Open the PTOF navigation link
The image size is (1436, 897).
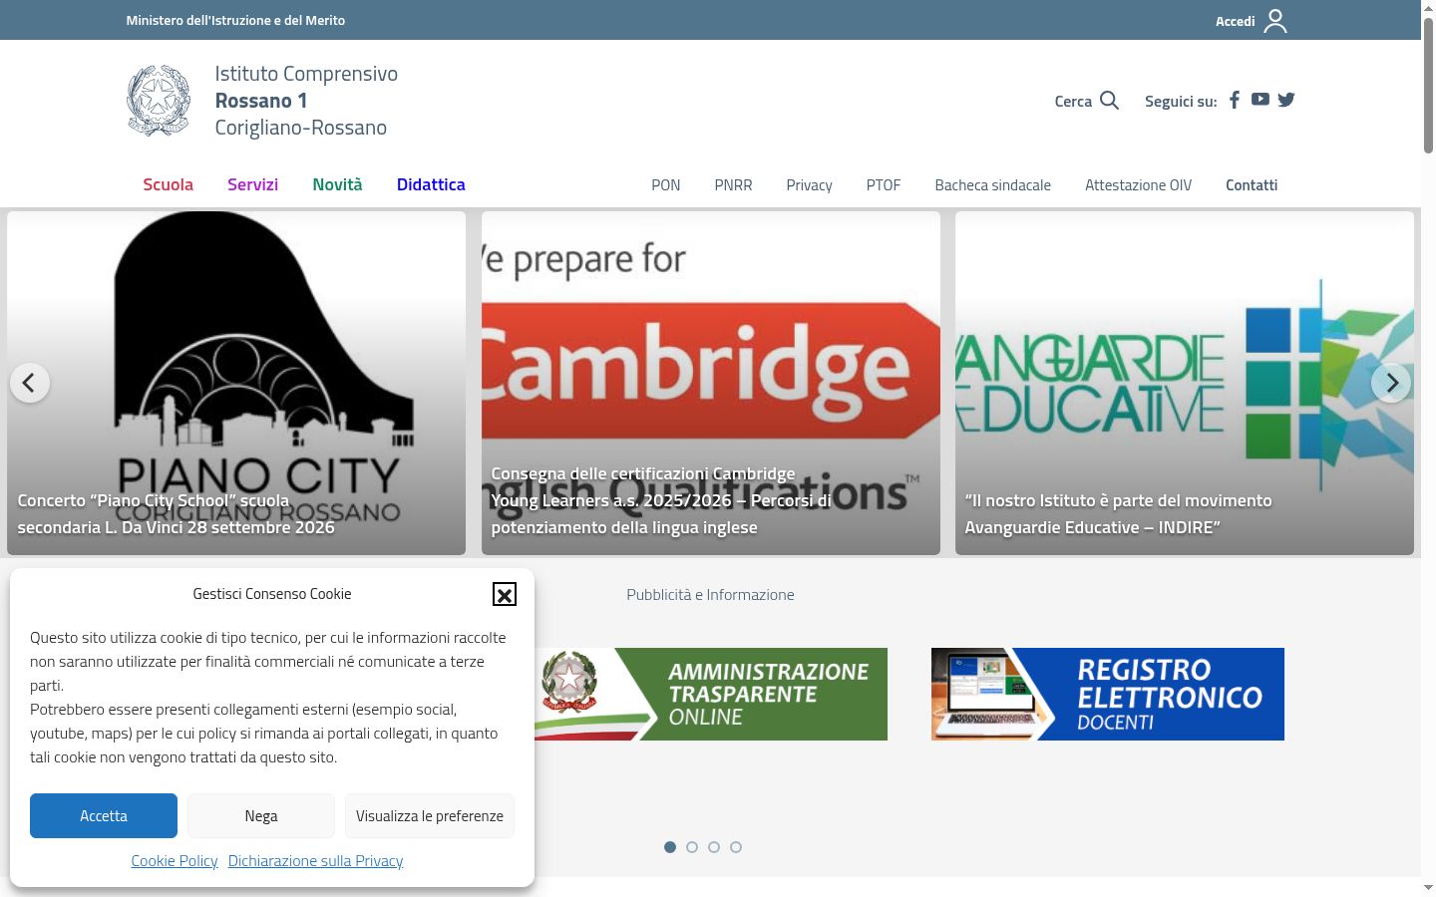pos(884,185)
